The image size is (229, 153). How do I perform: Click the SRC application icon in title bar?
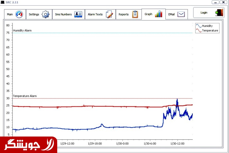click(2, 2)
